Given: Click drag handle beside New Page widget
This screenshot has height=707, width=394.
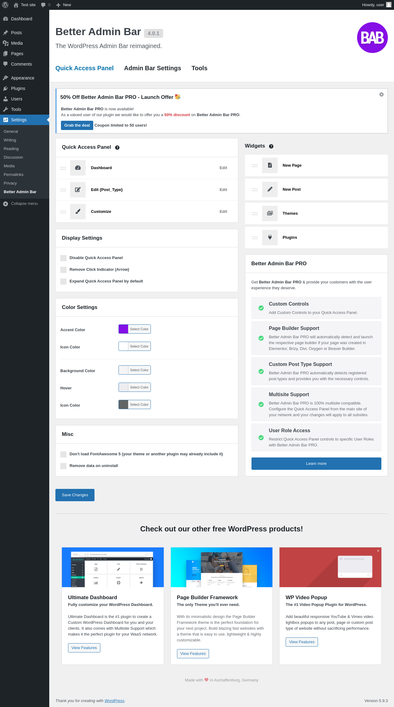Looking at the screenshot, I should (255, 166).
